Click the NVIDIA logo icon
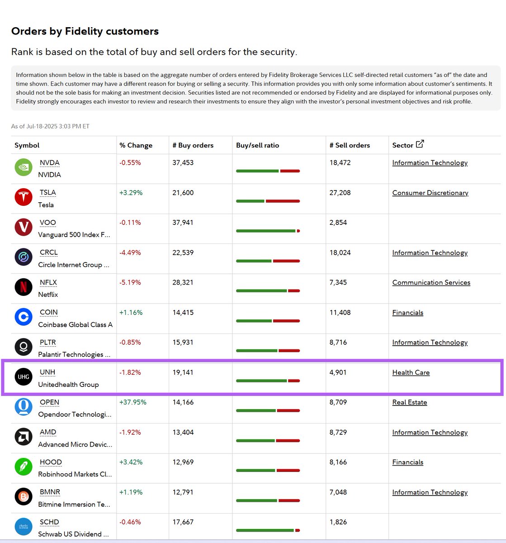Image resolution: width=506 pixels, height=543 pixels. tap(24, 167)
